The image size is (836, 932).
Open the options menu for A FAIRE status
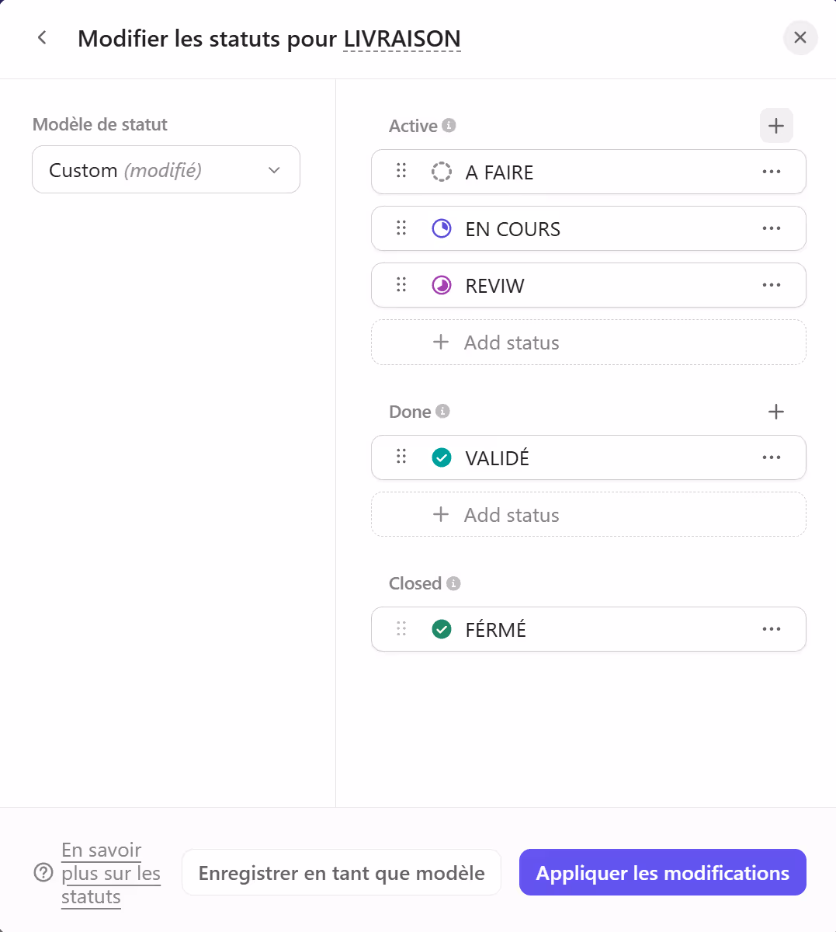[772, 172]
